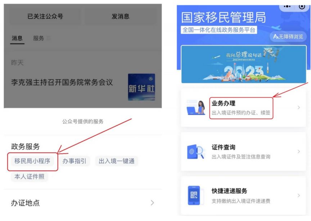Select the 出入境一键通 service tag

pos(117,161)
